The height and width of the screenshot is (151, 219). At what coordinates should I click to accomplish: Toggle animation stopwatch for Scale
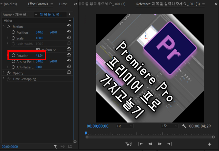[13, 38]
